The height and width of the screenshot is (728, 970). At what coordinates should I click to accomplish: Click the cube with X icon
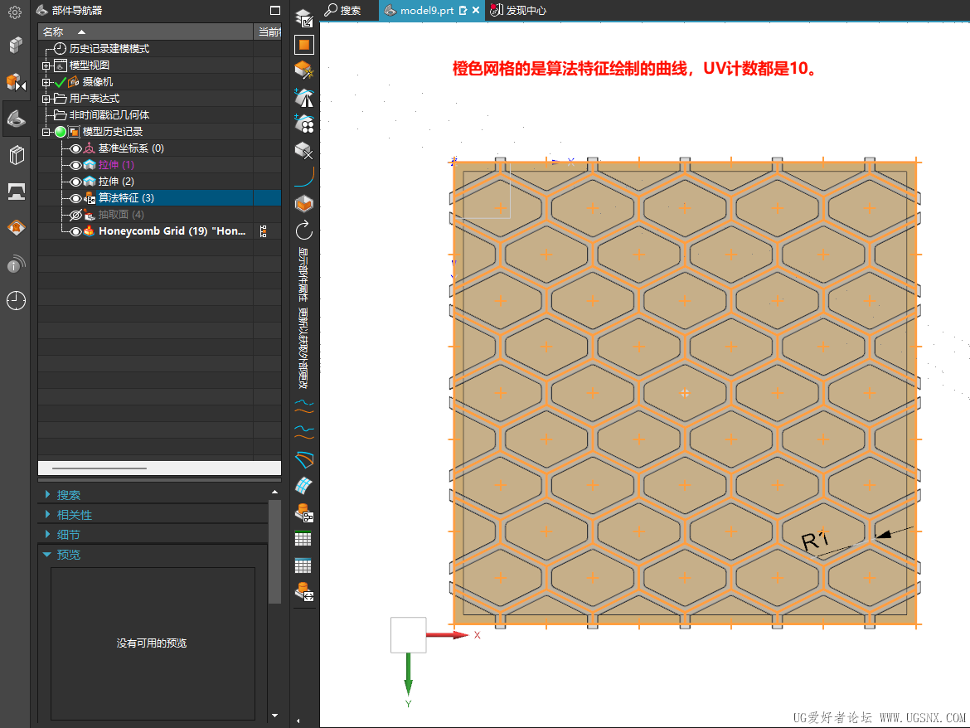304,150
